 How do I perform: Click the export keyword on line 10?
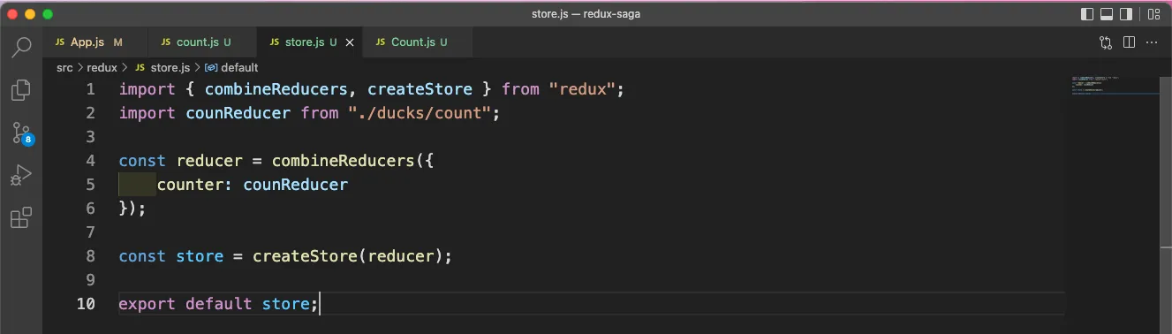tap(147, 304)
